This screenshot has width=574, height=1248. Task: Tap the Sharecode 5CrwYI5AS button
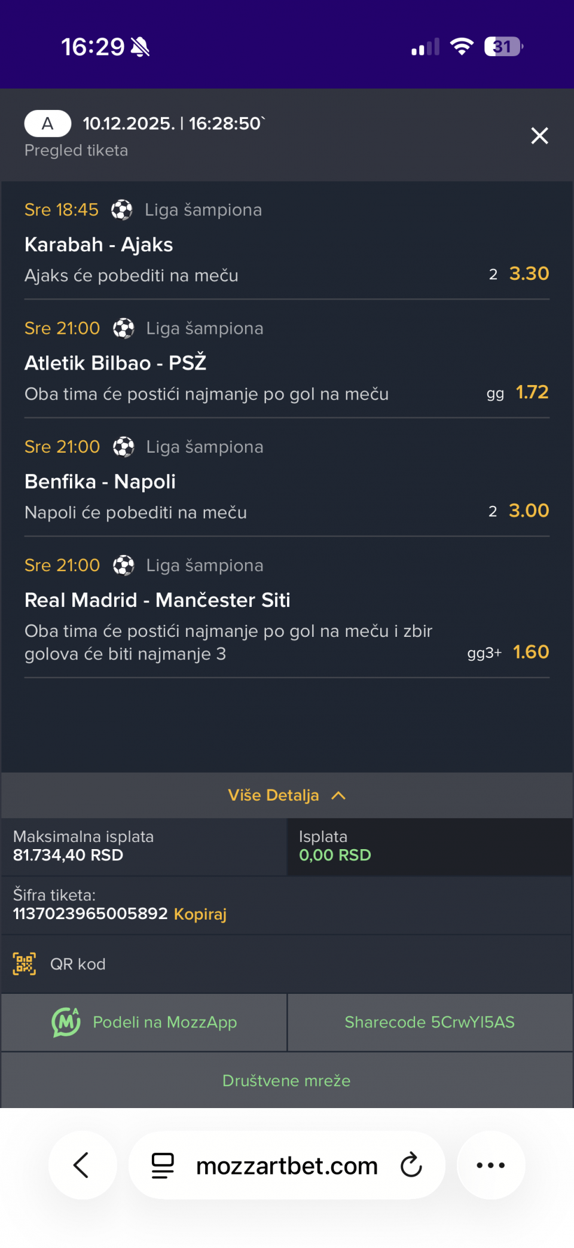pos(429,1022)
